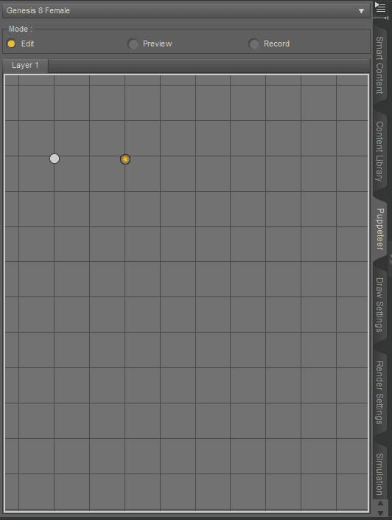Image resolution: width=392 pixels, height=520 pixels.
Task: Select the Layer 1 tab
Action: pyautogui.click(x=25, y=66)
